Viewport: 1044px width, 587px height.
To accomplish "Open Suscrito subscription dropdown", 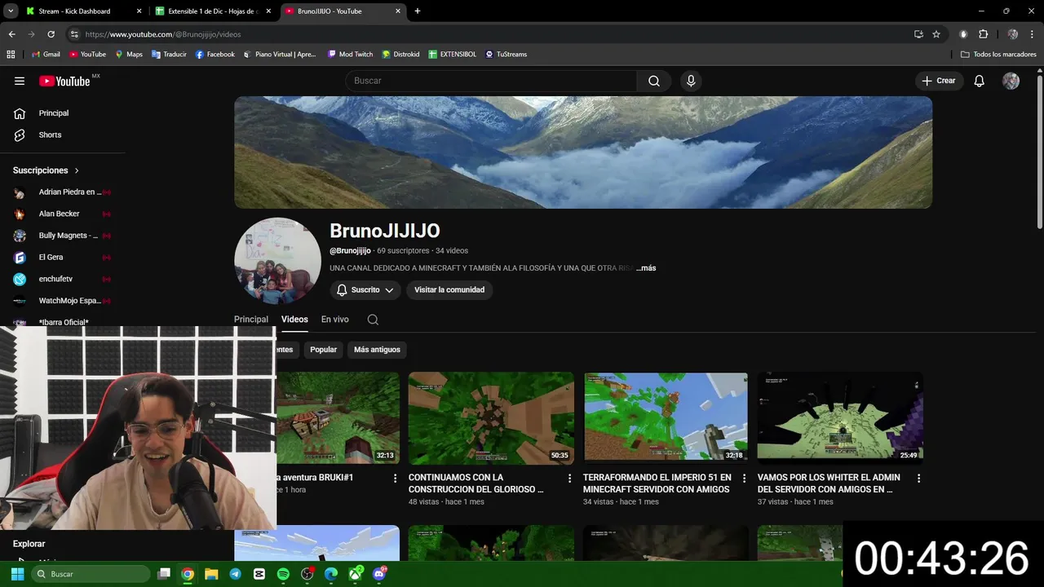I will coord(365,290).
